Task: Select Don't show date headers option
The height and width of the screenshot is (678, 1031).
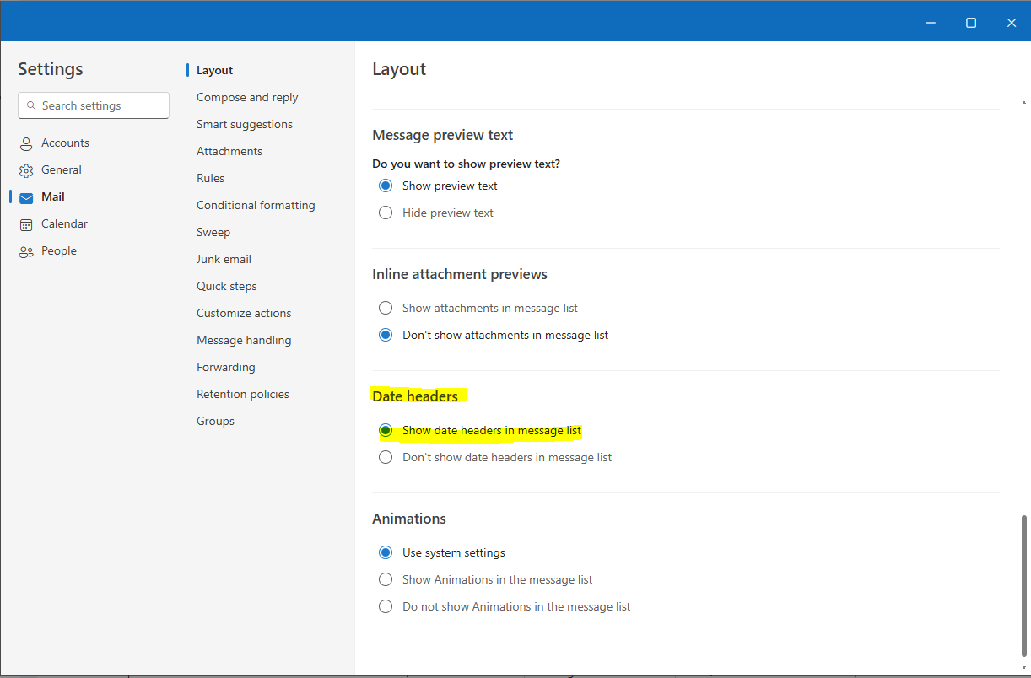Action: tap(386, 457)
